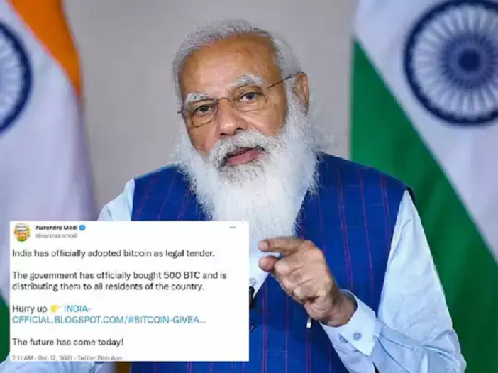The width and height of the screenshot is (498, 373).
Task: Click the 2:11 AM tweet timestamp
Action: tap(23, 358)
